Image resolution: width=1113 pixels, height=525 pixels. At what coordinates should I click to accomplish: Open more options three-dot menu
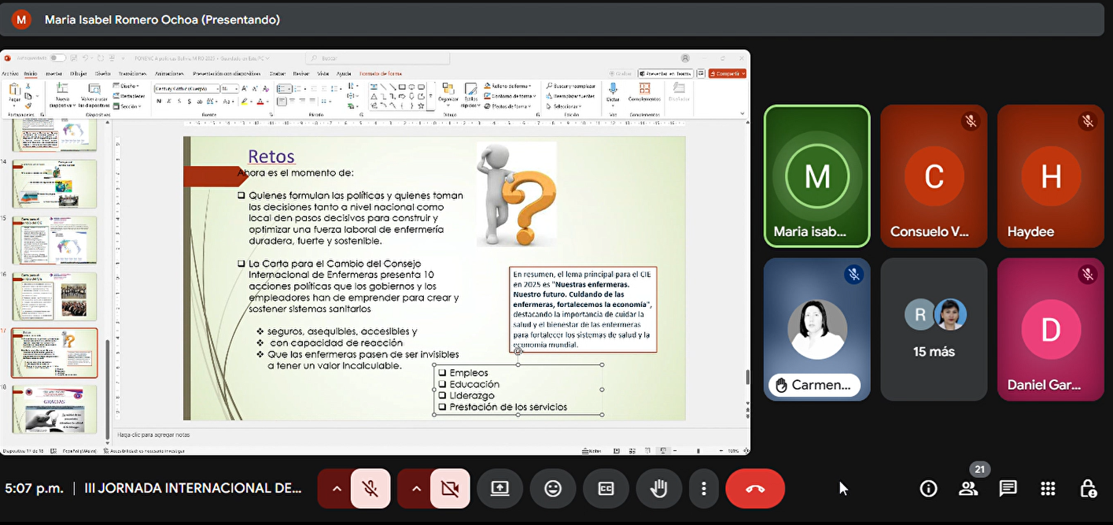click(x=703, y=489)
